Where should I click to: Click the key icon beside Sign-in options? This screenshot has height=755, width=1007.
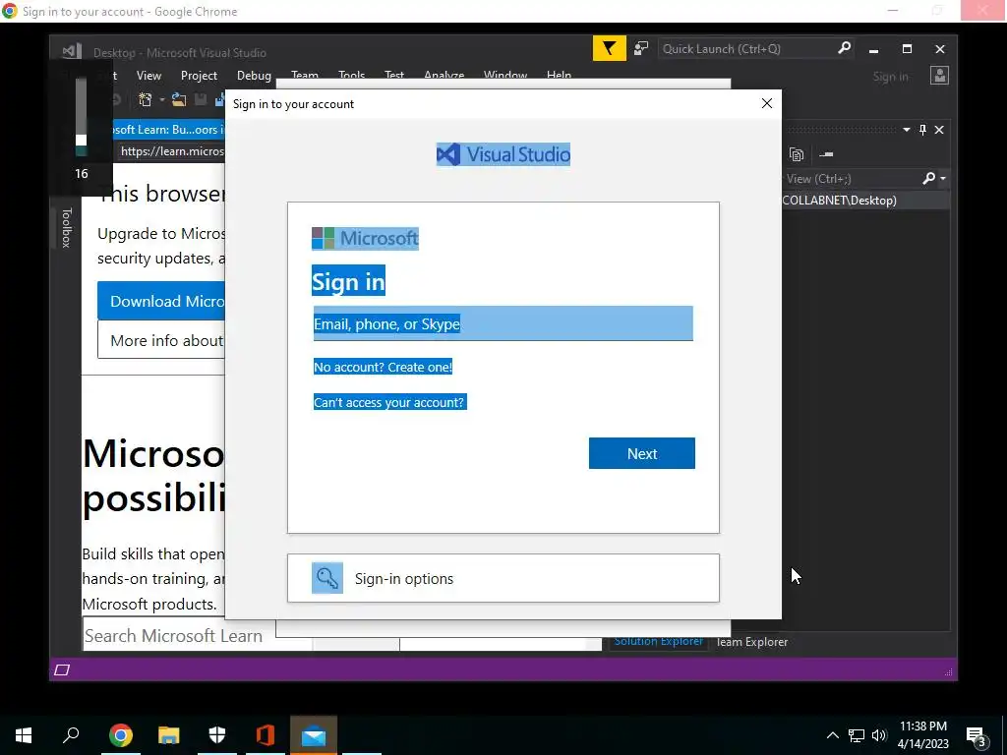(326, 578)
